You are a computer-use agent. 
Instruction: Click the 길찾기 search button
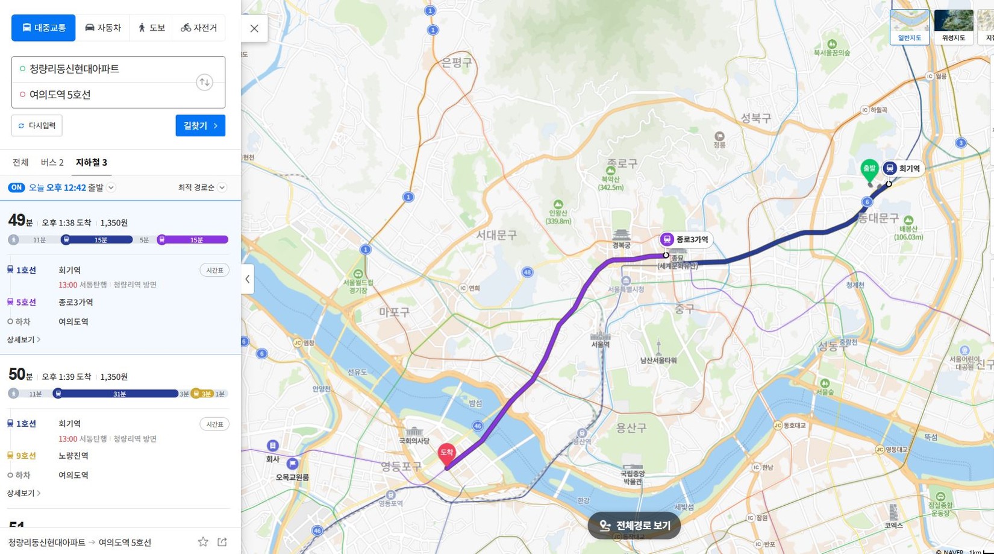coord(201,125)
